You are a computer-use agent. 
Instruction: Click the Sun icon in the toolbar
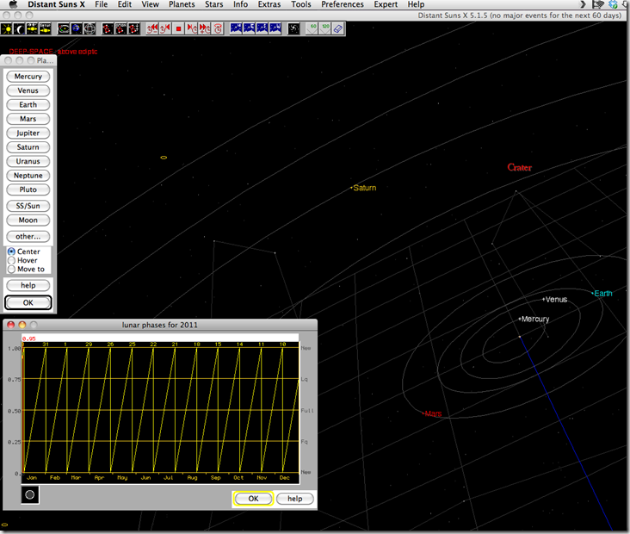coord(8,28)
